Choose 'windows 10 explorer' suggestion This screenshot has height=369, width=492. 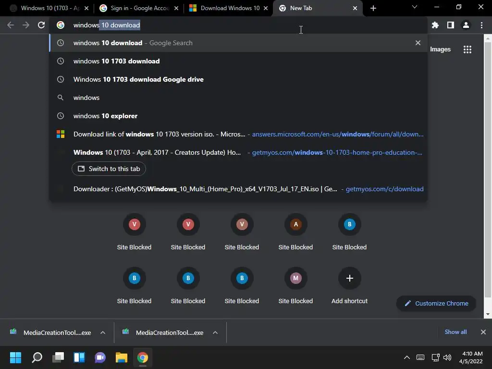point(238,116)
